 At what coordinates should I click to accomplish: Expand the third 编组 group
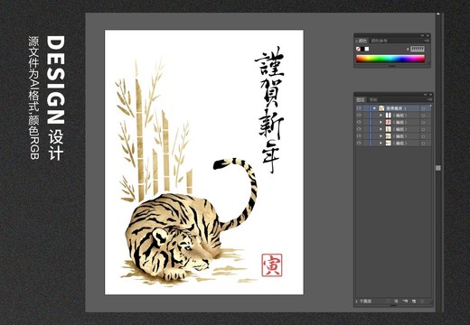(381, 129)
